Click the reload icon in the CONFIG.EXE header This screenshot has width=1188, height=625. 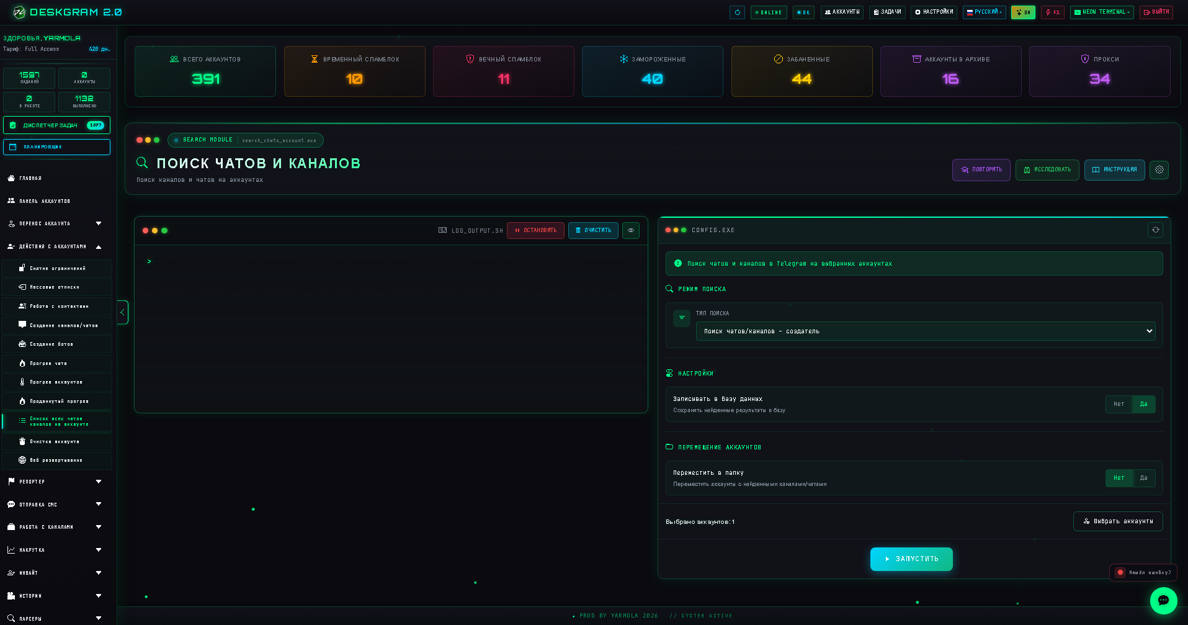(x=1155, y=230)
